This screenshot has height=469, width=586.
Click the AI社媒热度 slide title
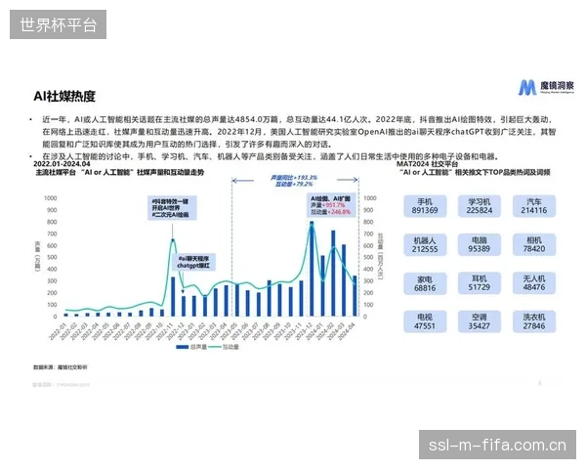click(x=64, y=96)
